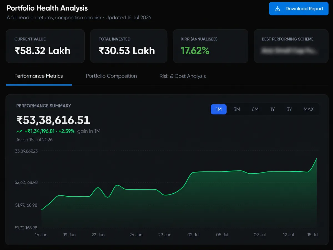Click the PERFORMANCE SUMMARY label
The height and width of the screenshot is (250, 333).
point(44,106)
